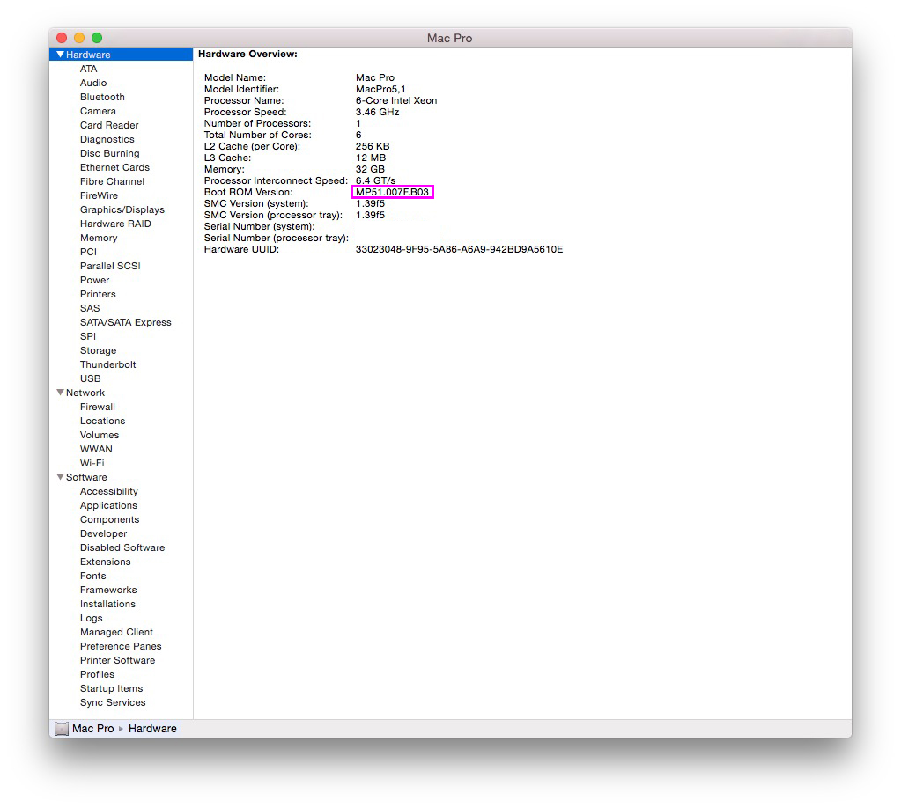Select Preference Panes item
The height and width of the screenshot is (808, 901).
coord(121,645)
